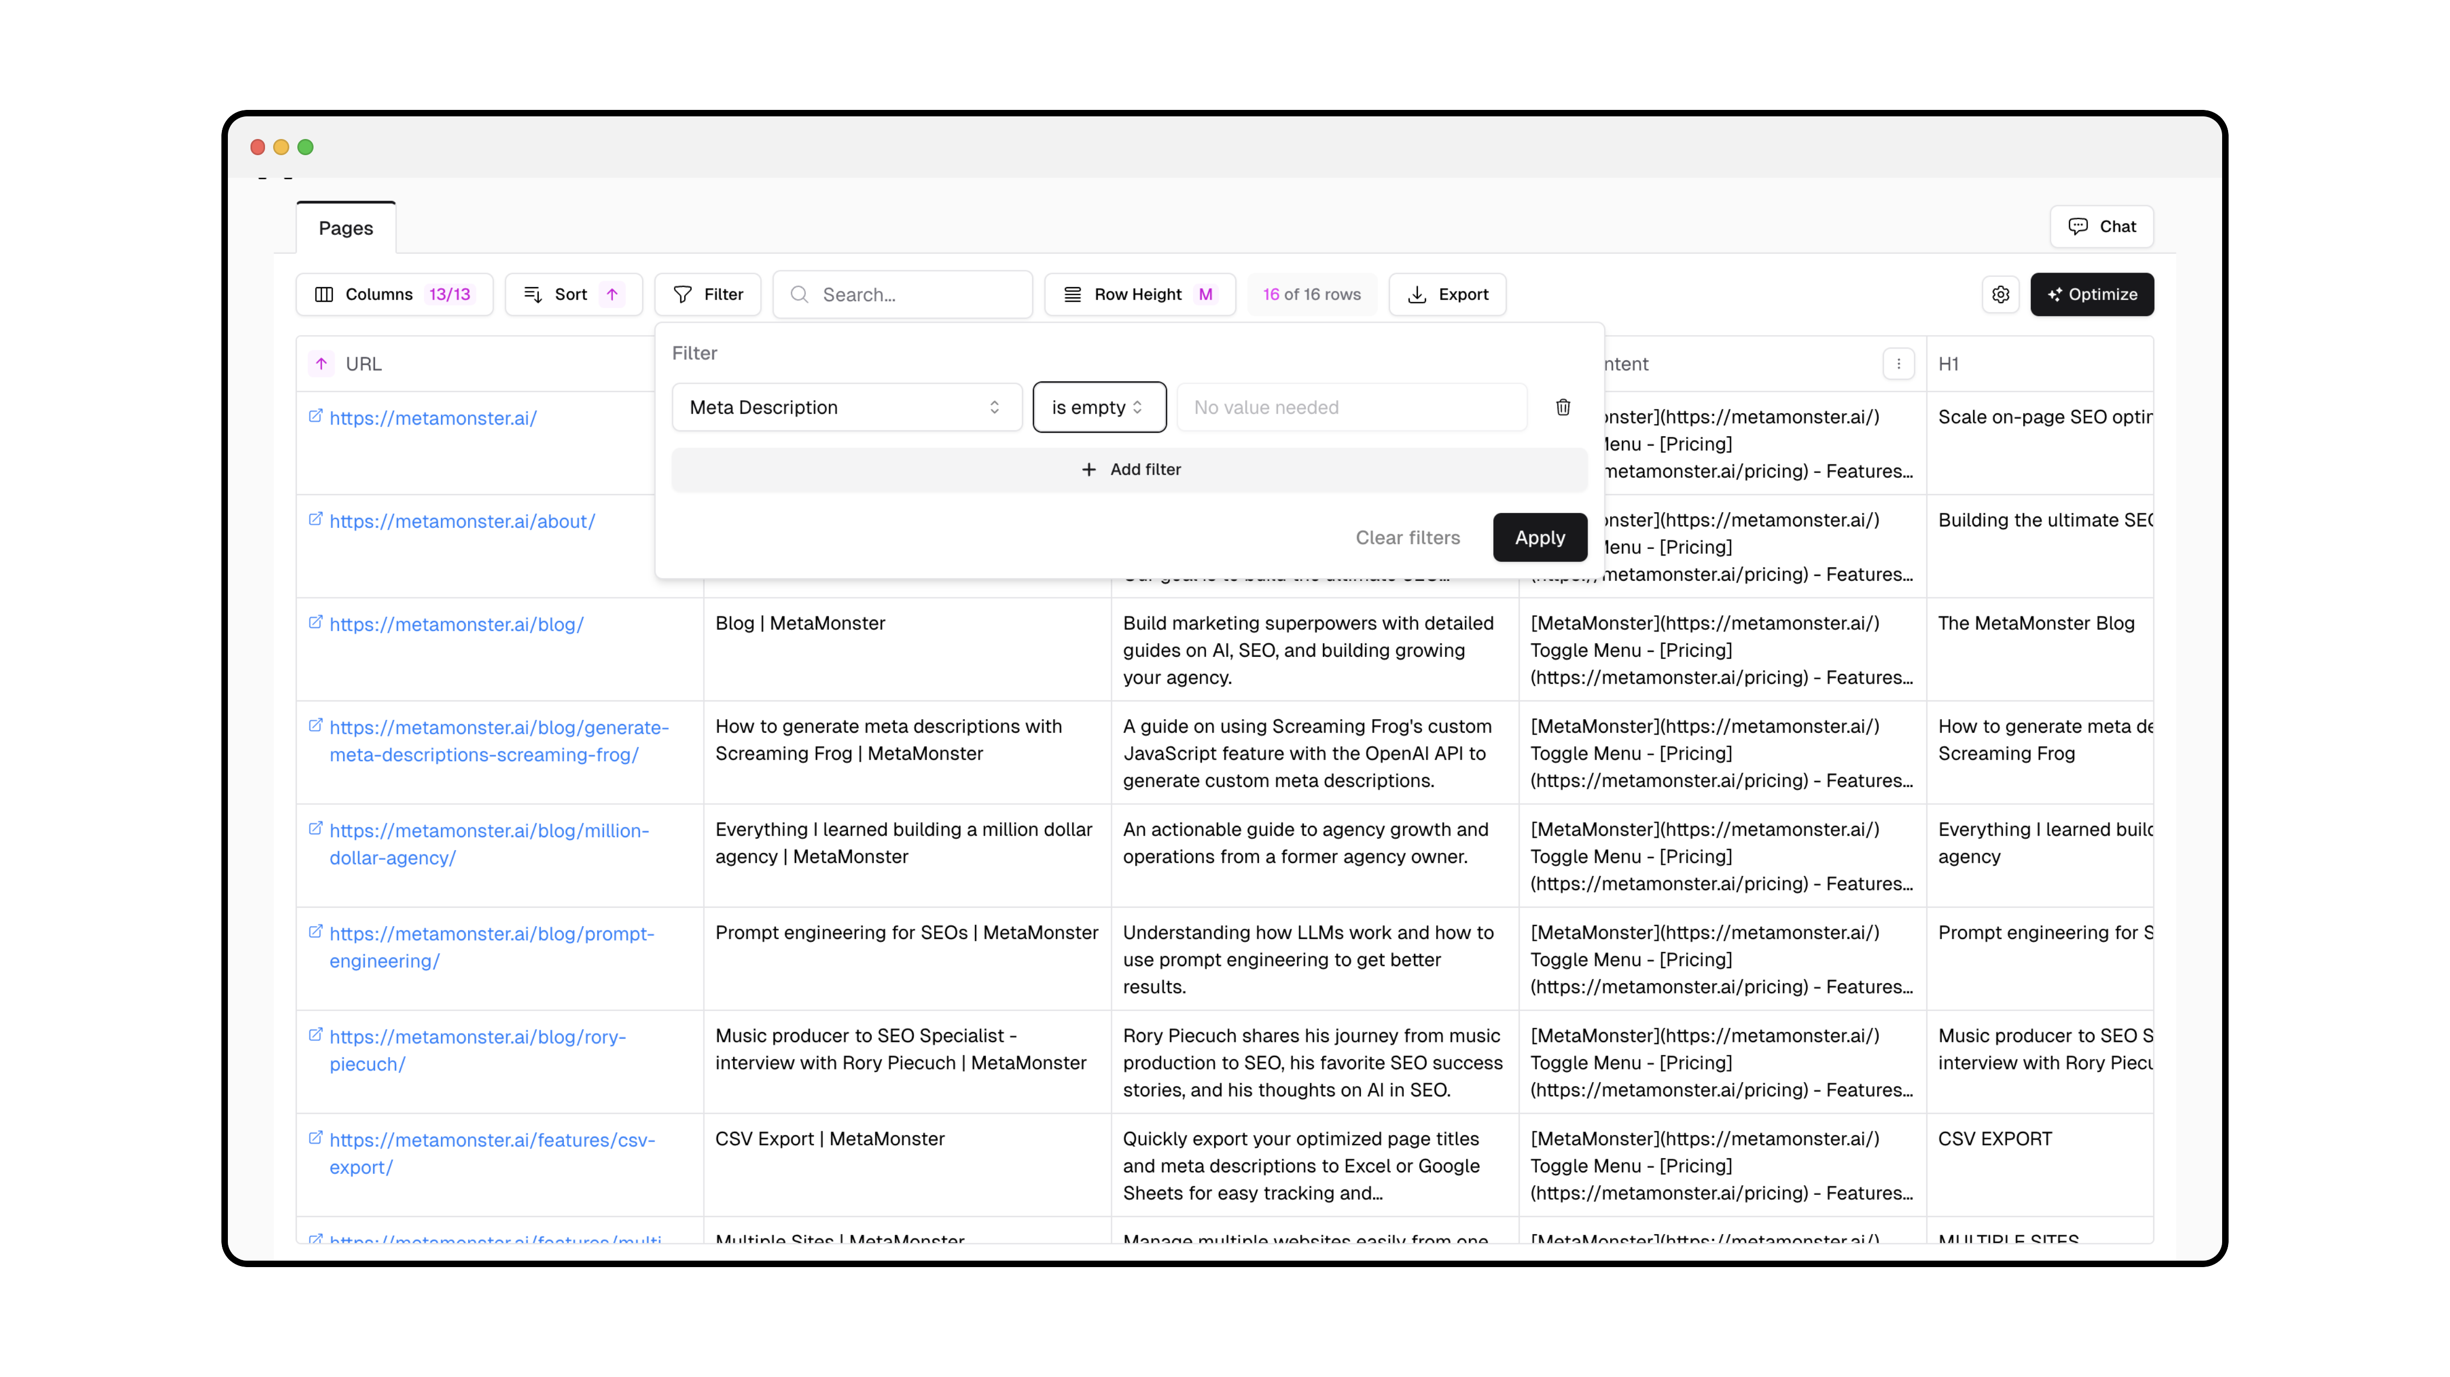
Task: Open the metamonster.ai/about/ link
Action: (462, 521)
